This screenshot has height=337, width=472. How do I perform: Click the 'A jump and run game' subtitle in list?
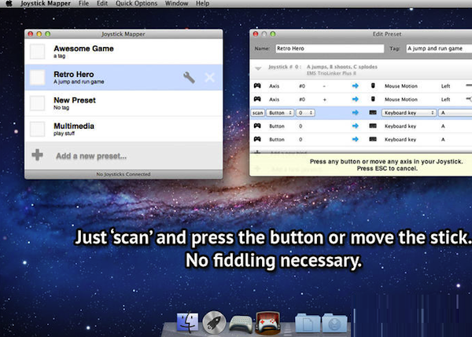[79, 82]
